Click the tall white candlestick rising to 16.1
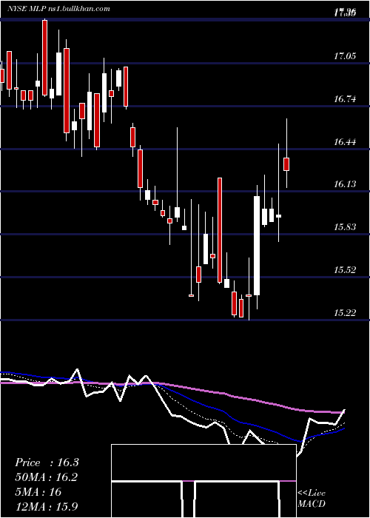Viewport: 370px width, 518px height. coord(257,246)
